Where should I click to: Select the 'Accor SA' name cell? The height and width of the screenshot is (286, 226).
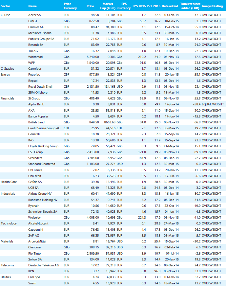[x=34, y=15]
